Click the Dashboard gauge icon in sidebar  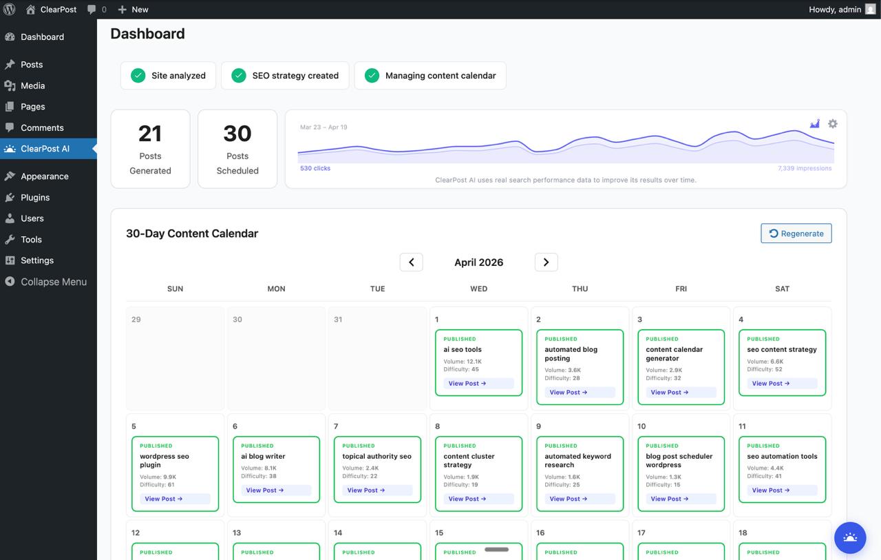(10, 37)
